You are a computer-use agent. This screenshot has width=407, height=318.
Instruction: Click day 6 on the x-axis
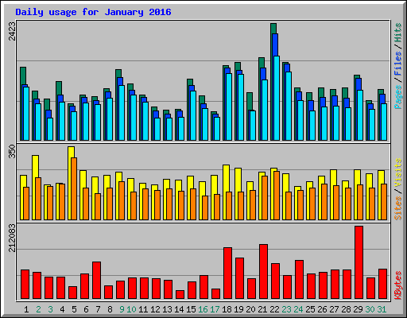(x=86, y=309)
